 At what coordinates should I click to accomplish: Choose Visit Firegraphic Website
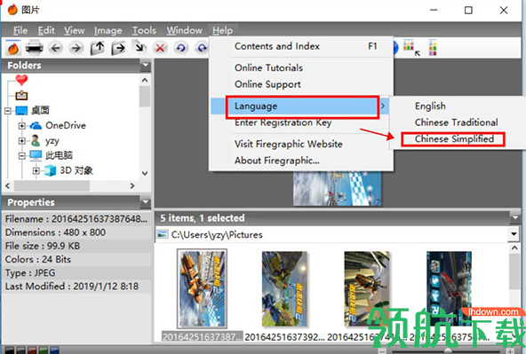coord(301,144)
